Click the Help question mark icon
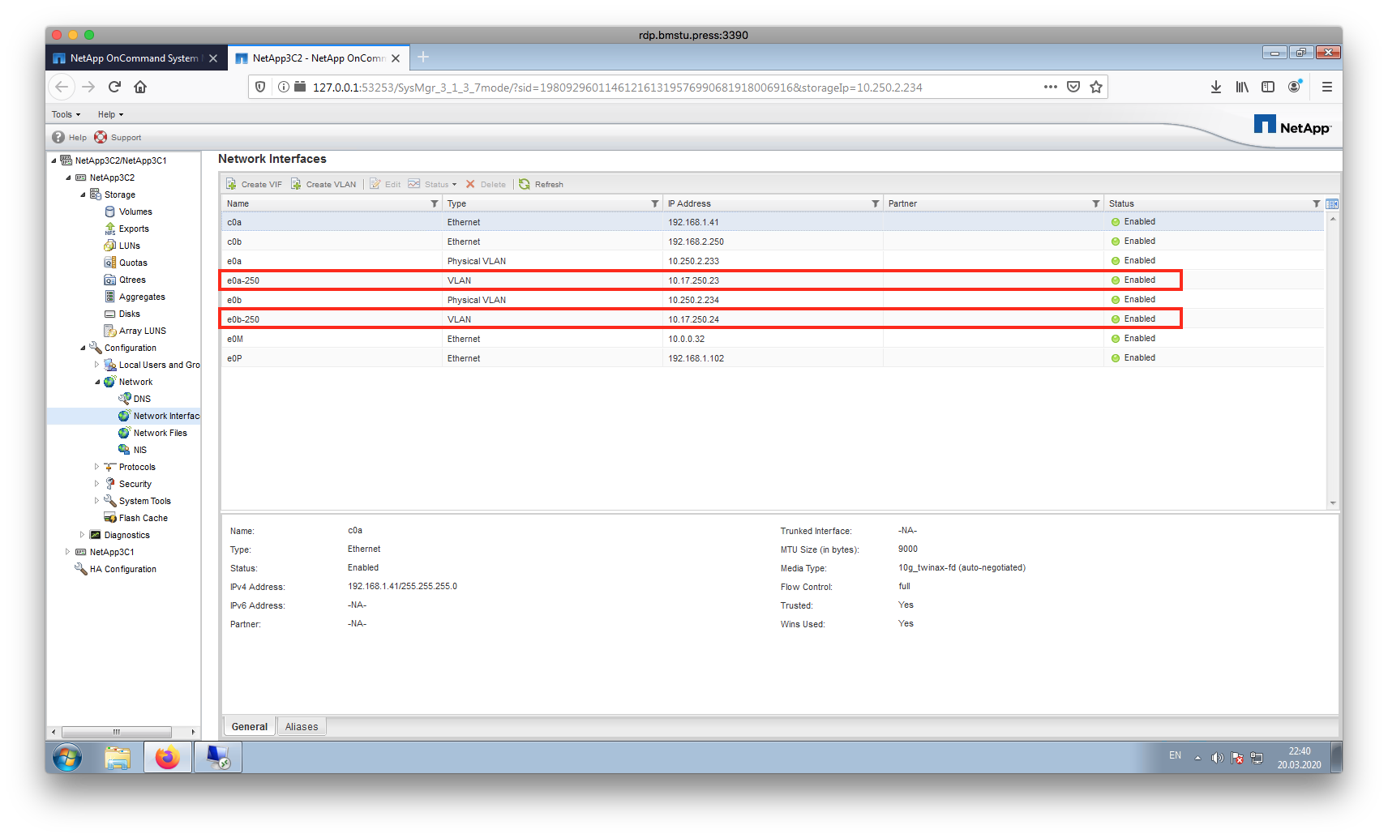This screenshot has height=838, width=1388. click(58, 137)
